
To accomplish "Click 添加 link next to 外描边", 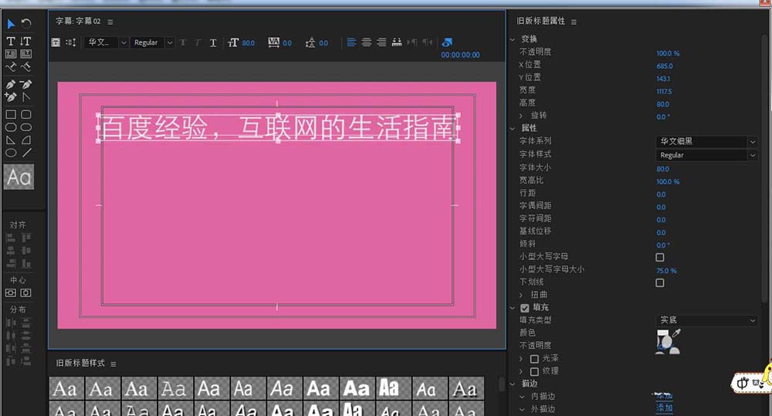I will 664,408.
